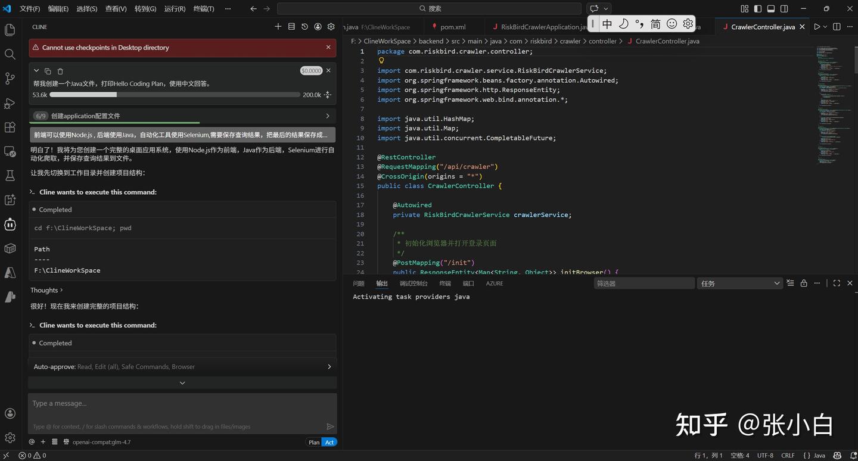
Task: Click the Cline robot icon in sidebar
Action: tap(10, 225)
